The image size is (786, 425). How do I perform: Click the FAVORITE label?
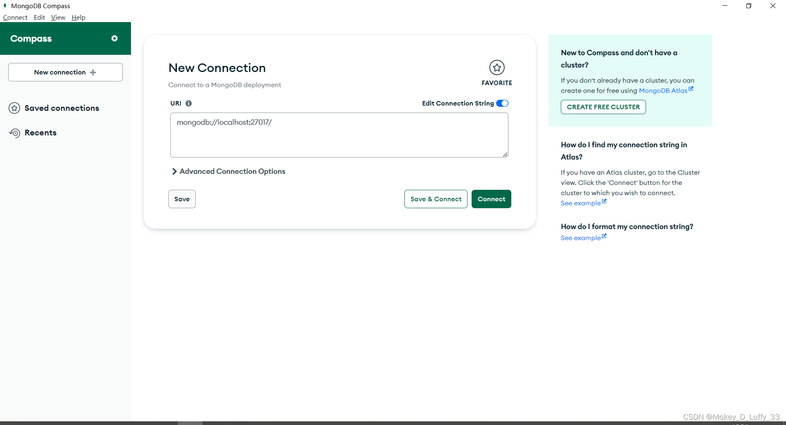(x=497, y=83)
